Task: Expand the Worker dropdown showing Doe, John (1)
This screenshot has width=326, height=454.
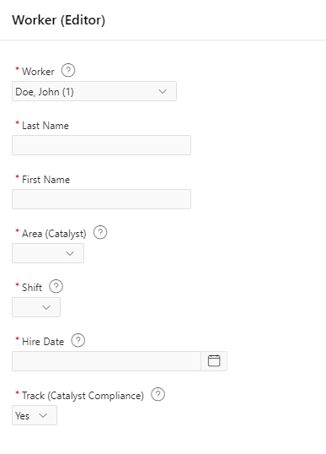Action: (x=94, y=91)
